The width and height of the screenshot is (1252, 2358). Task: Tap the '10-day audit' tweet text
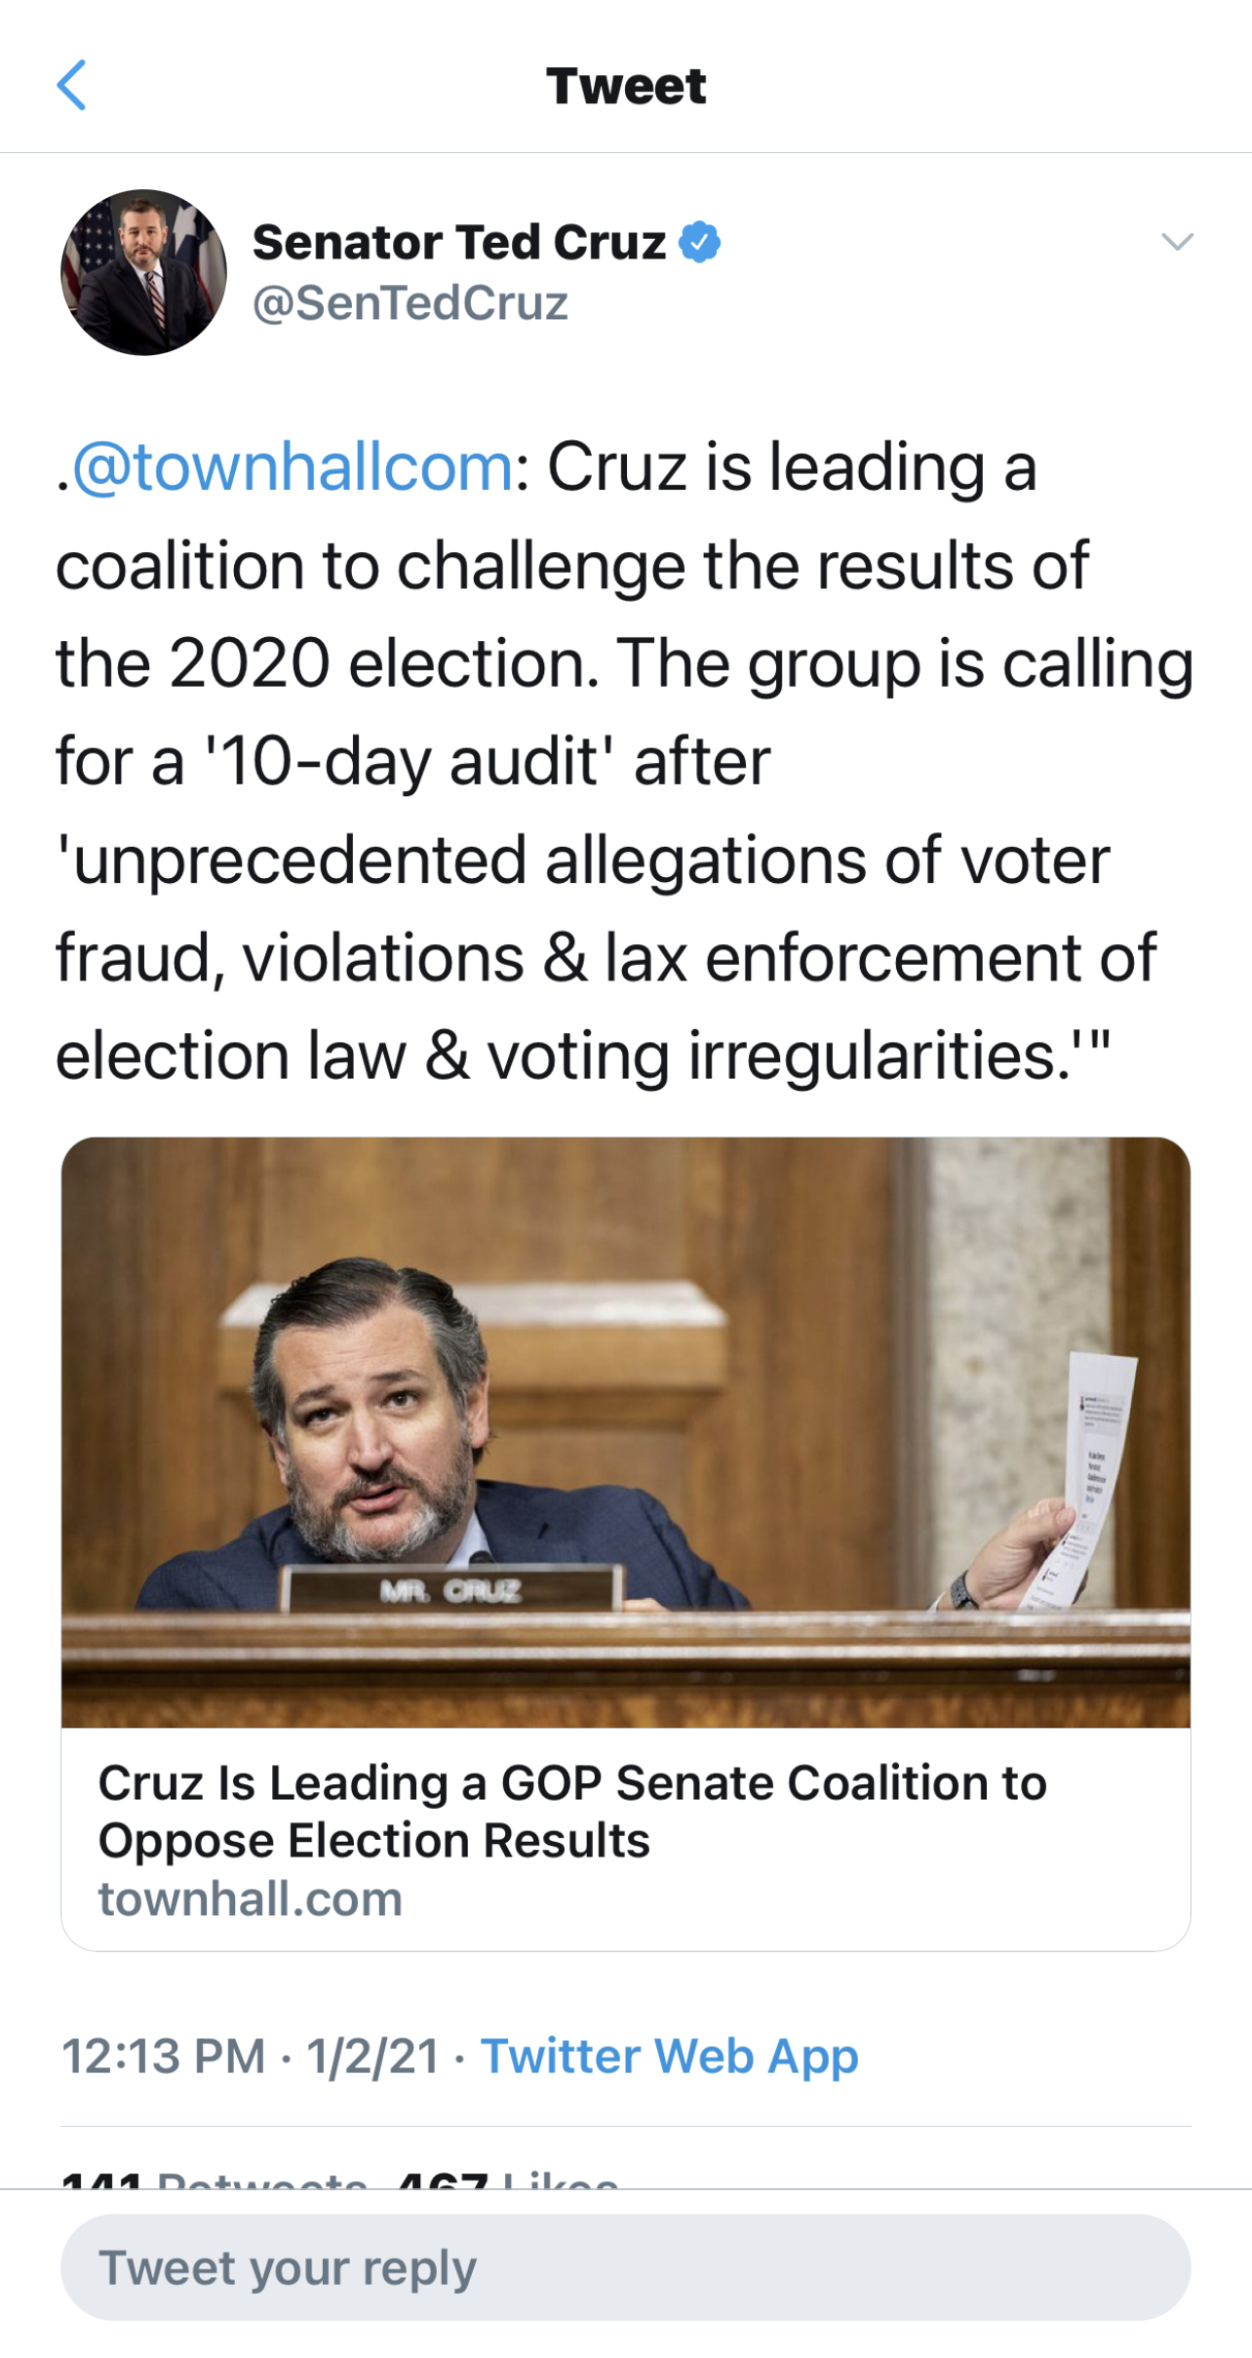point(410,762)
